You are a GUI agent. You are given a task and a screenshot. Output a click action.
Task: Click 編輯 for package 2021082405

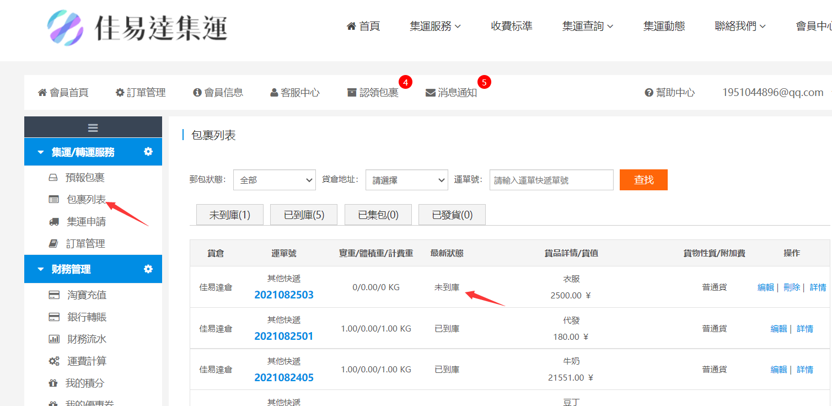click(779, 370)
